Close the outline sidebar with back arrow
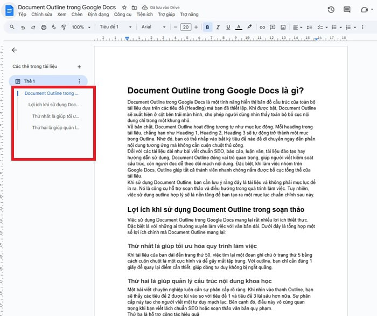This screenshot has width=377, height=316. pos(14,50)
